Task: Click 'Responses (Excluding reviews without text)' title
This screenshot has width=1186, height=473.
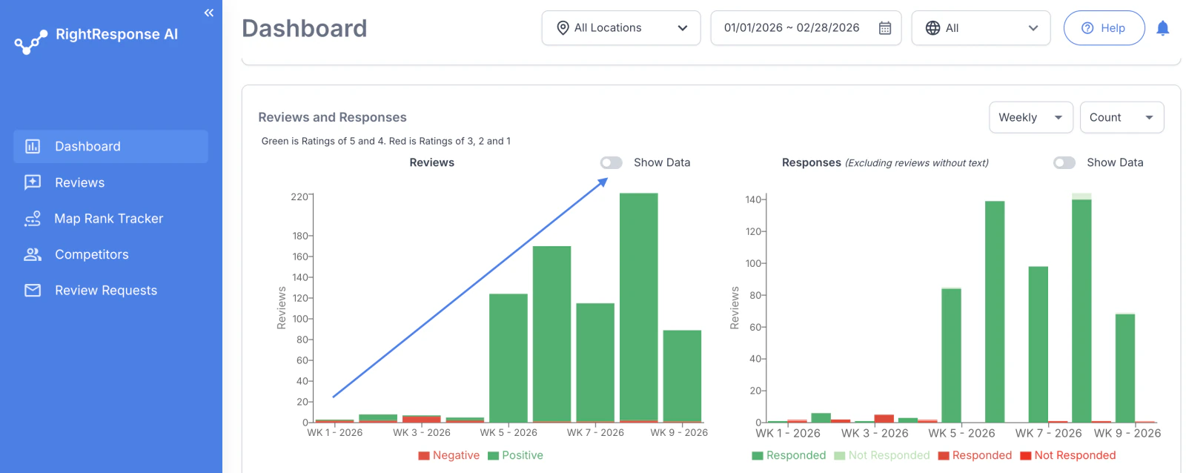Action: 885,162
